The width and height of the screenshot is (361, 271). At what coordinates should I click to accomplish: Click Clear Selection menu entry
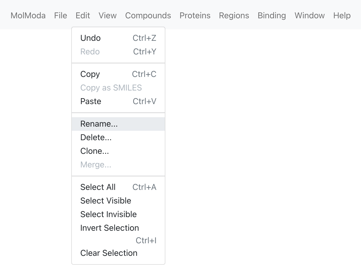118,253
